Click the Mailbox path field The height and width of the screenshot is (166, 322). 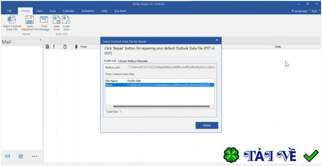pyautogui.click(x=171, y=67)
